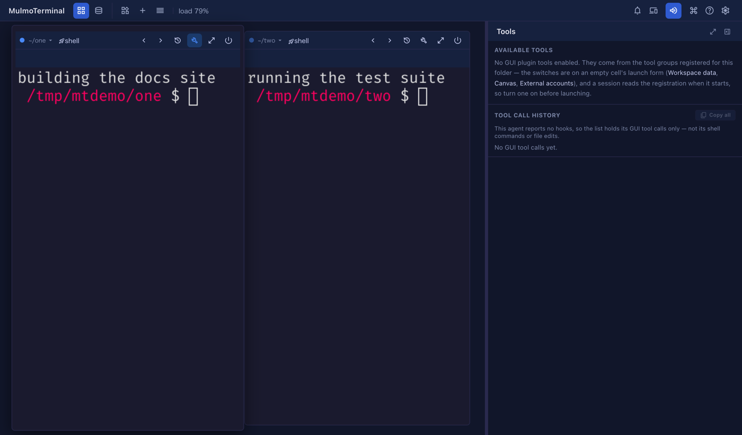Go back in the ~/two cell
This screenshot has height=435, width=742.
373,40
